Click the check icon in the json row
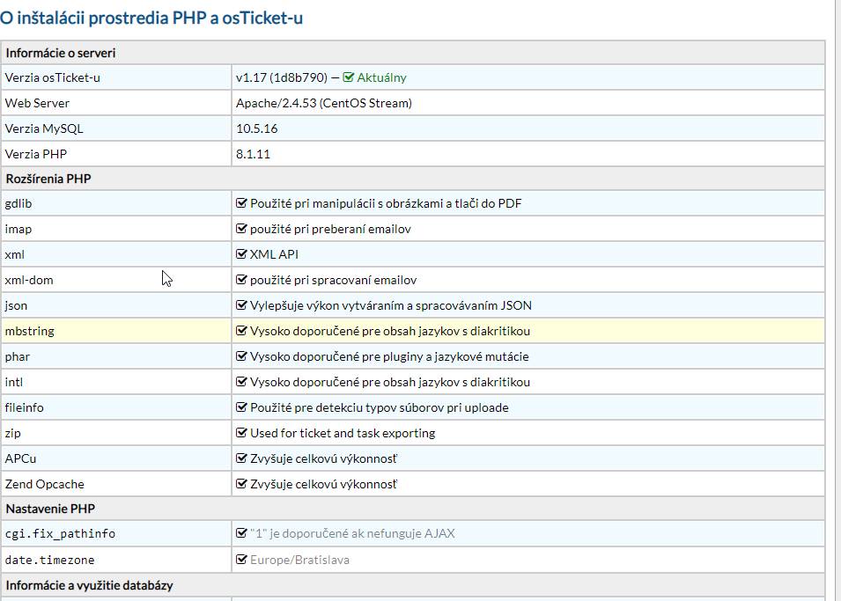The image size is (841, 601). 241,305
